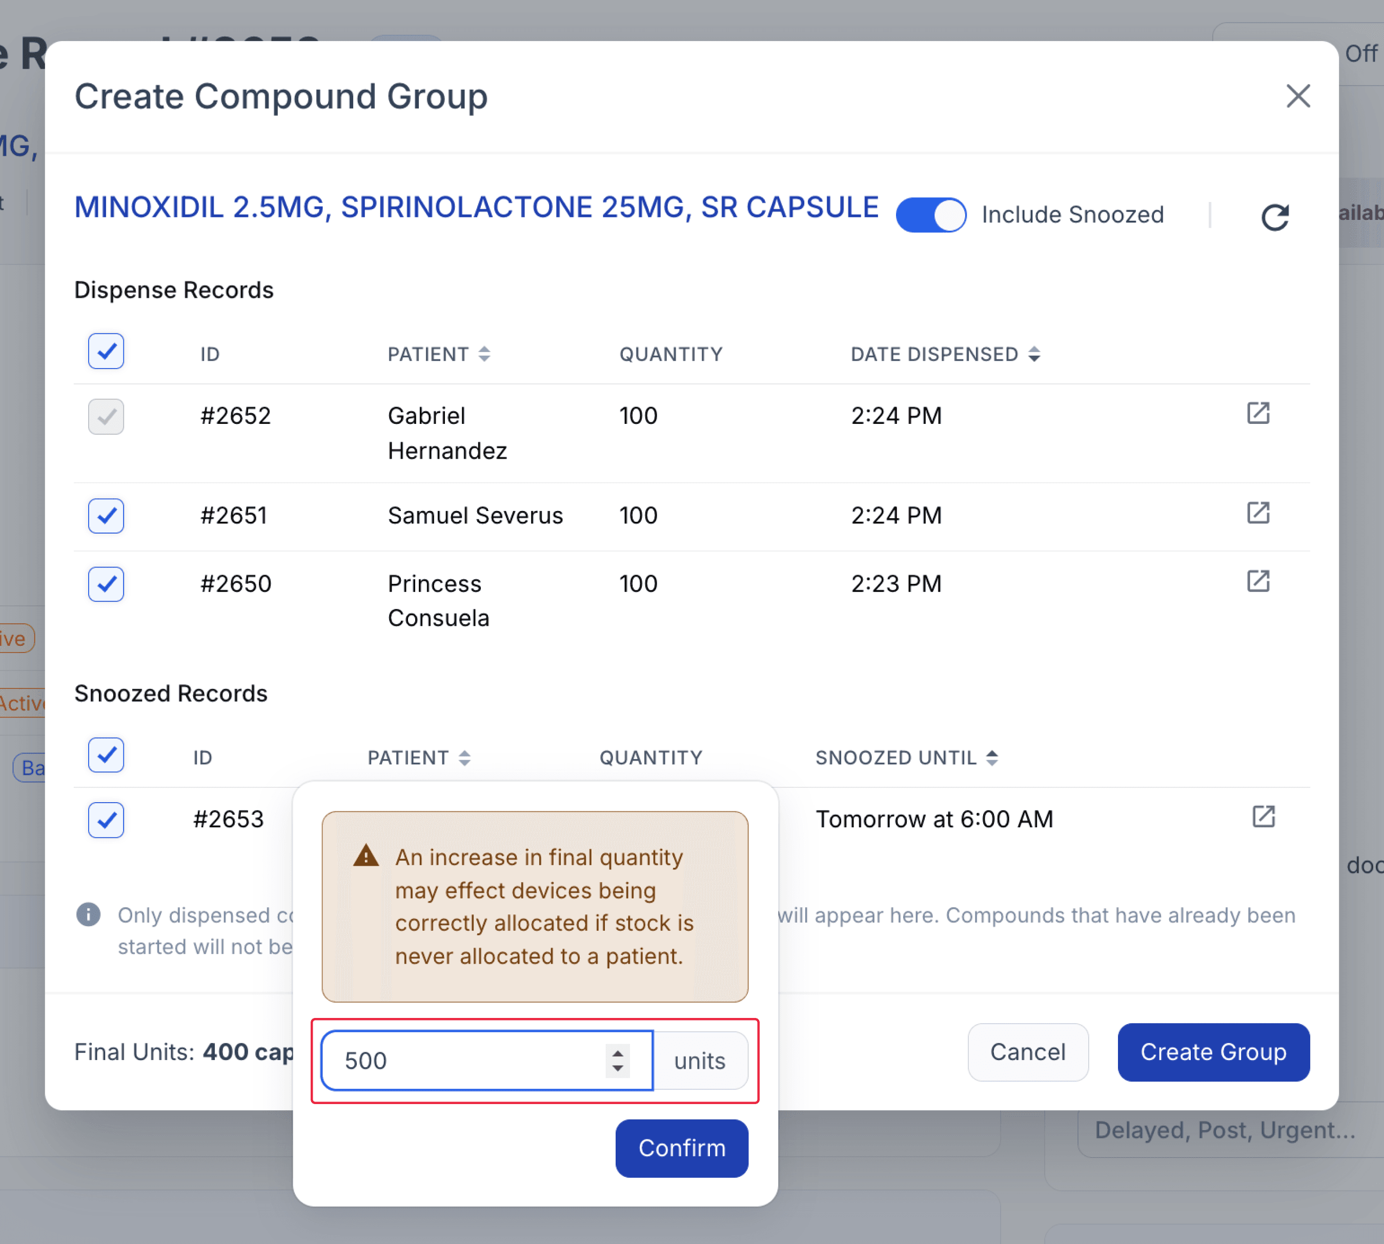Click the Final Units label text
1384x1244 pixels.
pyautogui.click(x=135, y=1052)
